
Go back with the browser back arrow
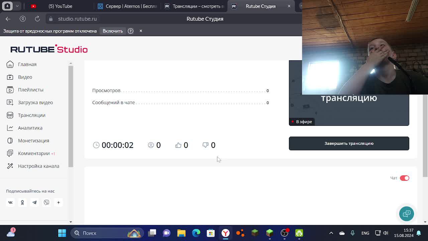coord(8,19)
